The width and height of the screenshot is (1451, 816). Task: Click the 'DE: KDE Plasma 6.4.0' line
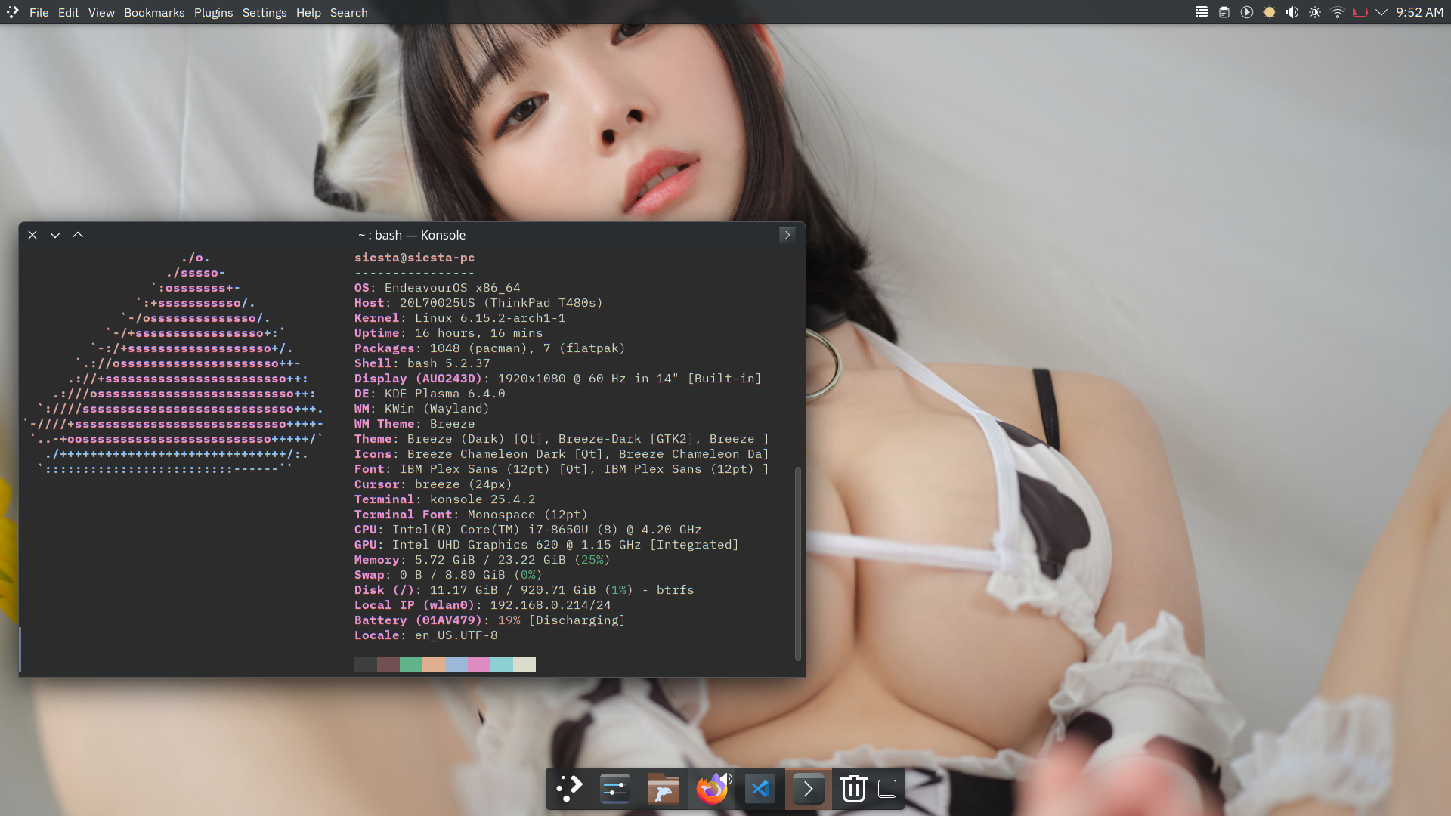pos(430,394)
